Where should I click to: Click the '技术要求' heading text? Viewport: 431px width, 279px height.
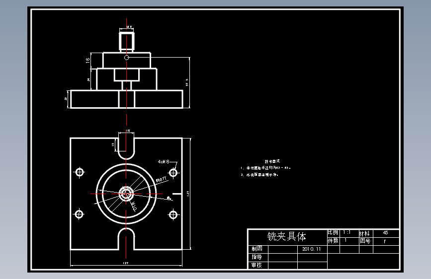click(272, 161)
